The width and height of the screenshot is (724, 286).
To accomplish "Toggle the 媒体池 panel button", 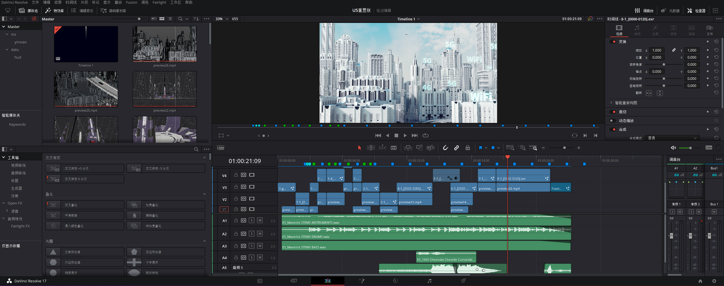I will click(28, 10).
